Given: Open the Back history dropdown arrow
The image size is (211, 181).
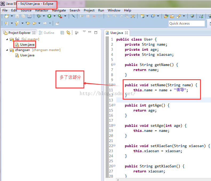Looking at the screenshot, I should tap(39, 23).
